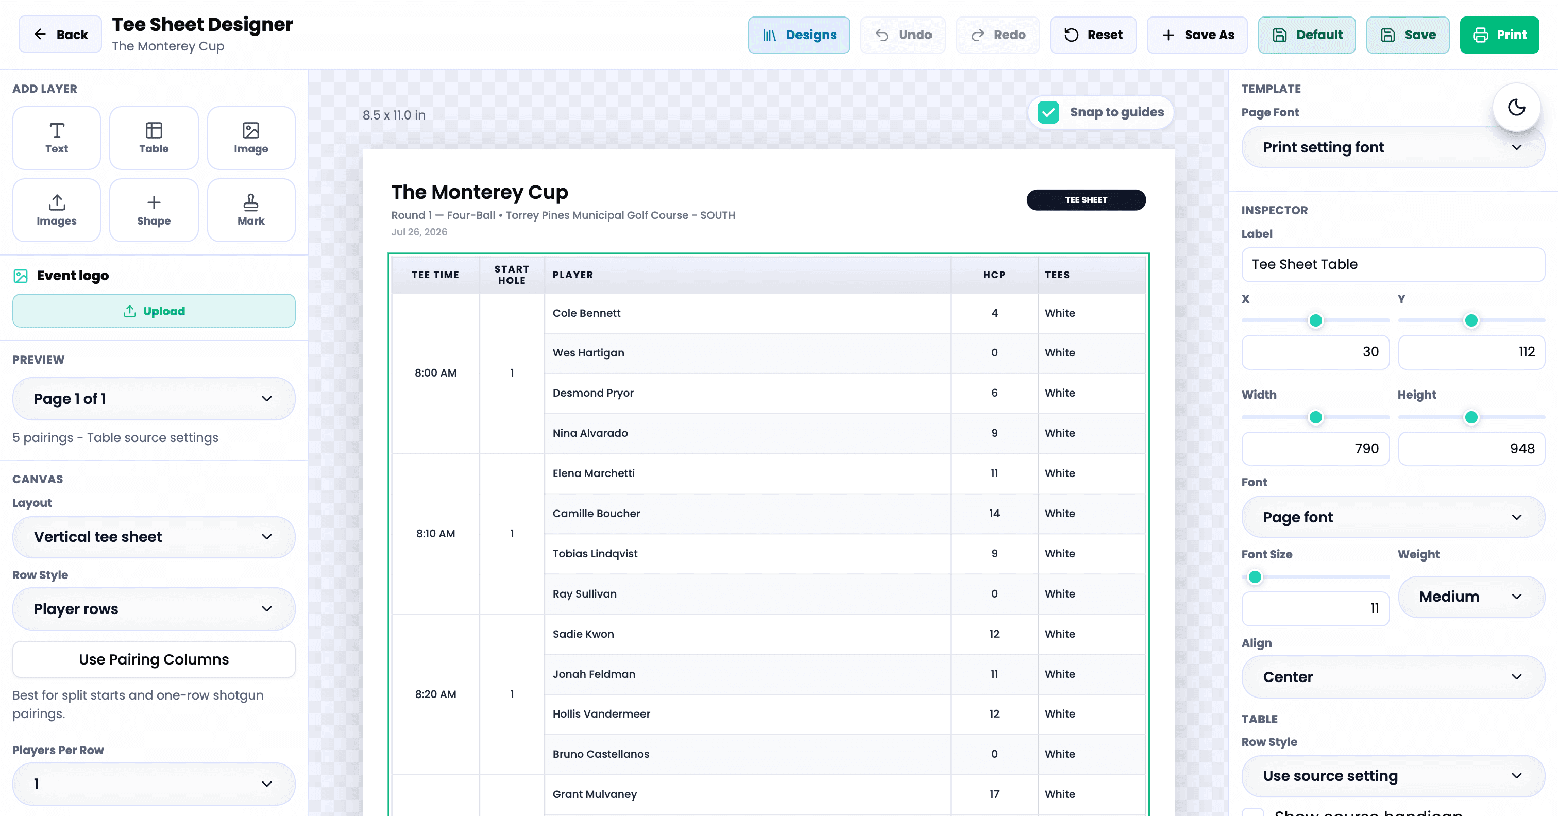The image size is (1558, 816).
Task: Adjust the Width slider
Action: click(x=1315, y=417)
